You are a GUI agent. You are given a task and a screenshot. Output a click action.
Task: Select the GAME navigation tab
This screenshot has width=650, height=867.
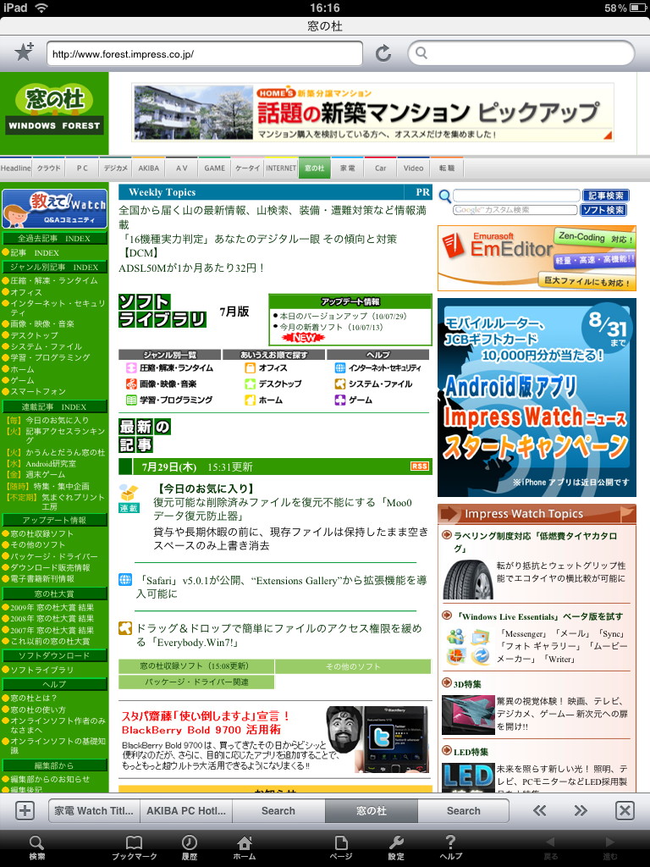214,168
